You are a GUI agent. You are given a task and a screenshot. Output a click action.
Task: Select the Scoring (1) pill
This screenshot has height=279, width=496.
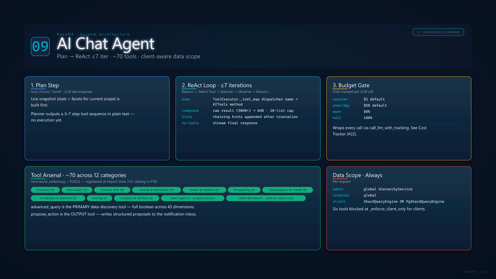point(99,198)
